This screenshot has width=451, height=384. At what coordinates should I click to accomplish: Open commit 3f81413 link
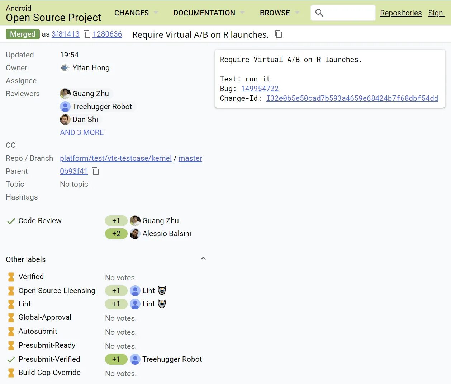click(x=66, y=34)
